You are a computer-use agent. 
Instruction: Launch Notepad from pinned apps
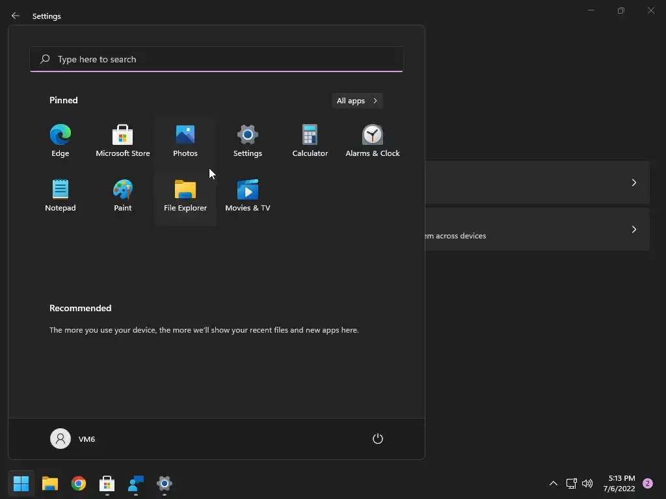[60, 196]
